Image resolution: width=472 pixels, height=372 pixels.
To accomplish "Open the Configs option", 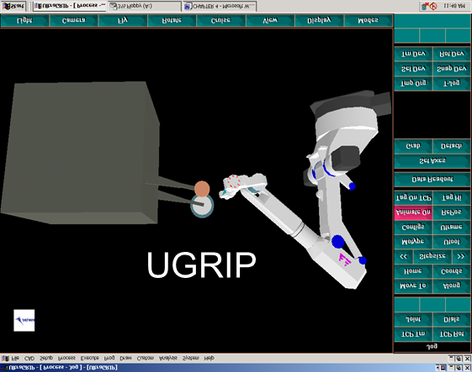I will click(413, 228).
